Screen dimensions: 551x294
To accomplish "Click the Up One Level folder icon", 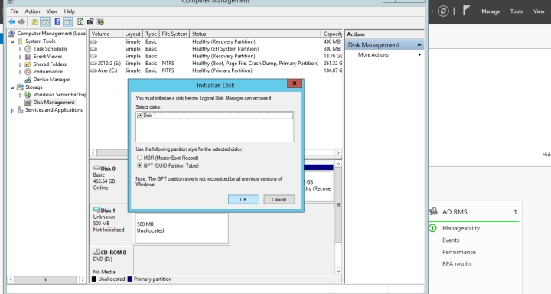I will pos(34,22).
